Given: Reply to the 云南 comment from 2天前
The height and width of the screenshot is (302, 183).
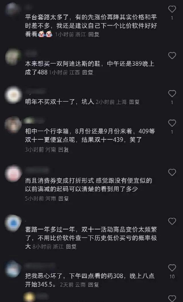Looking at the screenshot, I should pyautogui.click(x=93, y=284).
